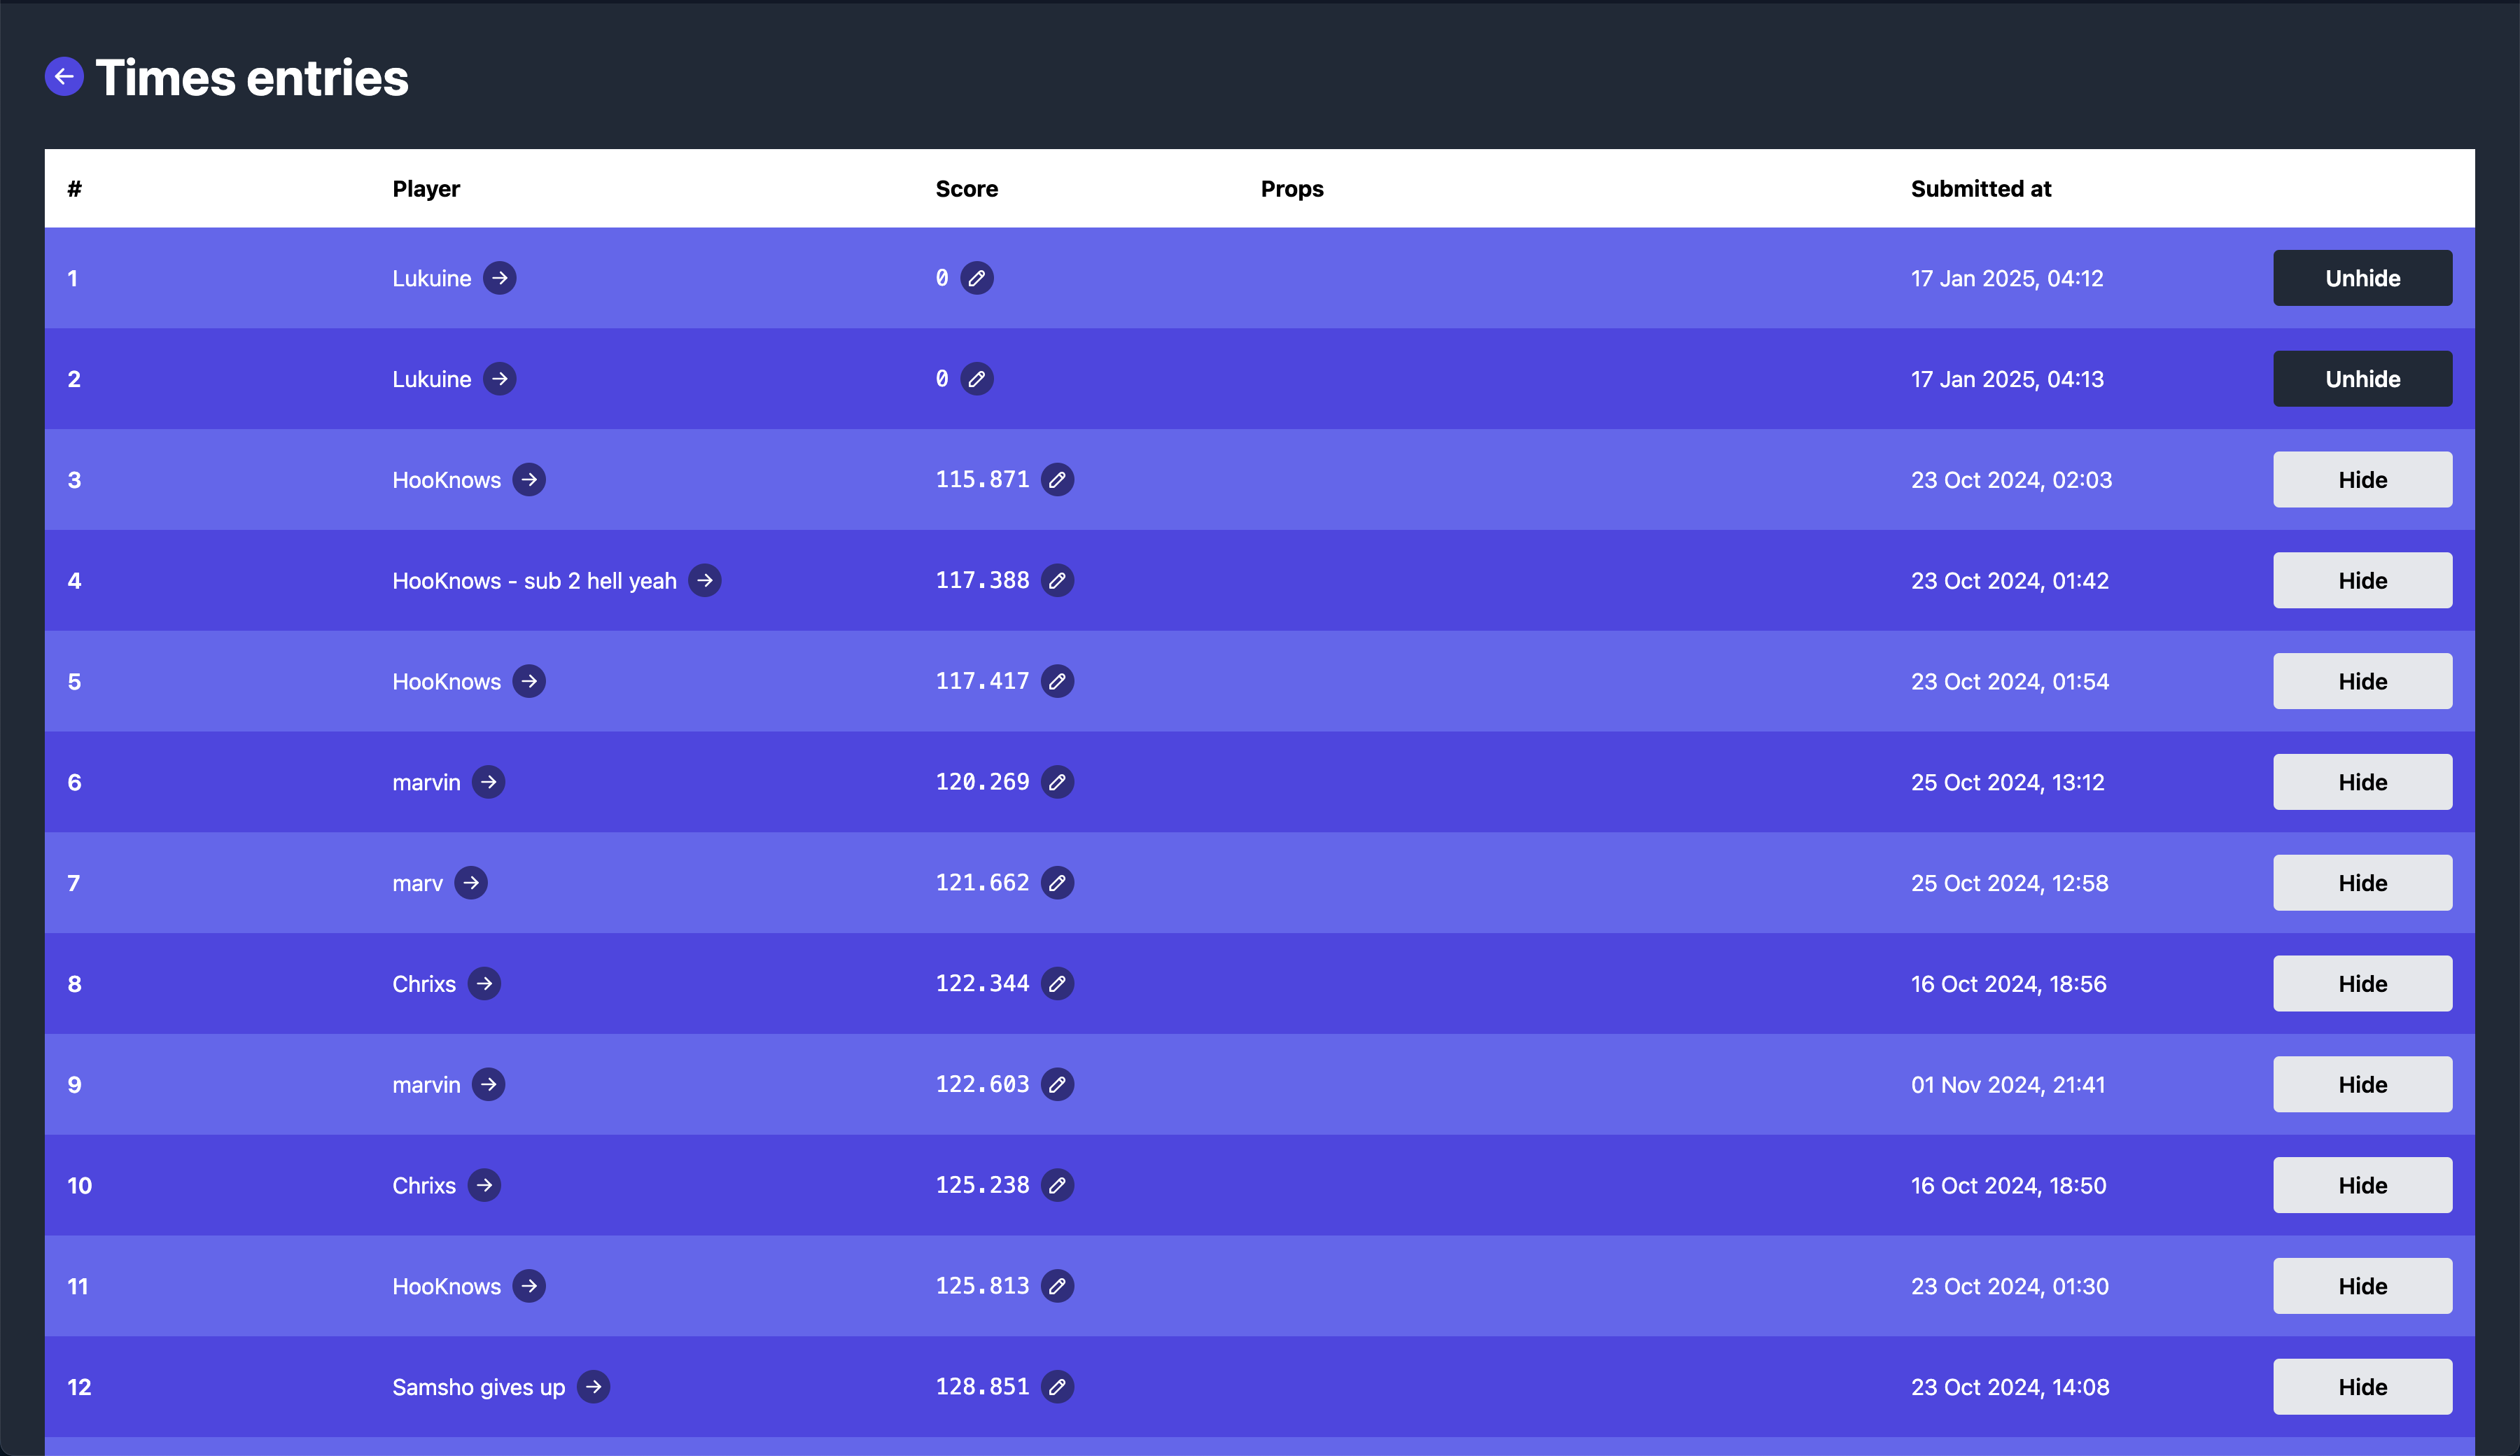2520x1456 pixels.
Task: Hide entry submitted 23 Oct 01:54
Action: [2362, 681]
